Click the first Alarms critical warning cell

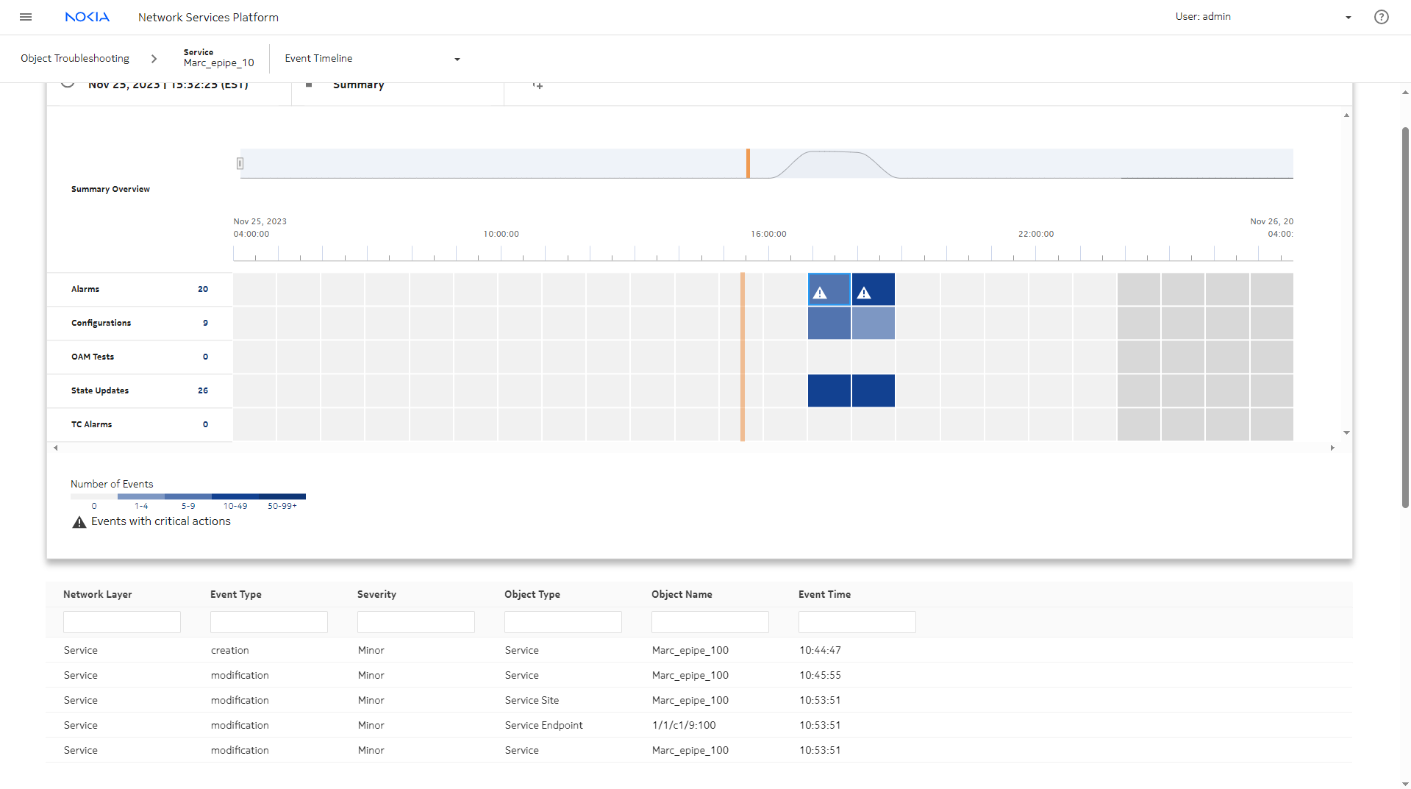(x=829, y=290)
